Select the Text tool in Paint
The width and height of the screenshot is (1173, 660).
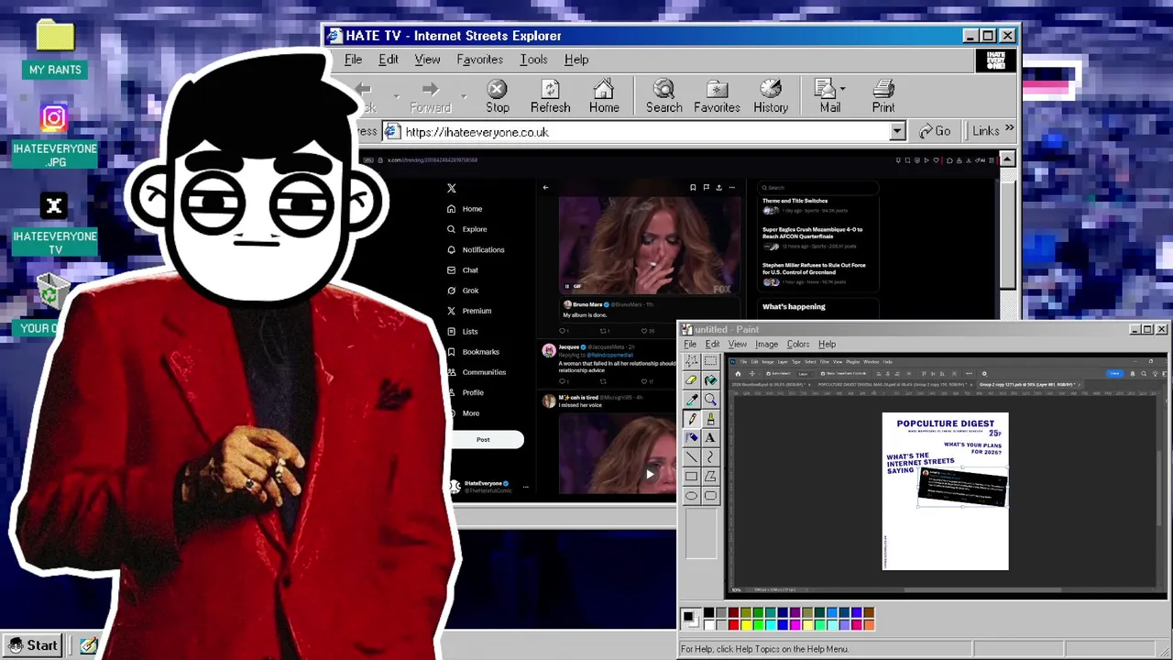click(710, 438)
